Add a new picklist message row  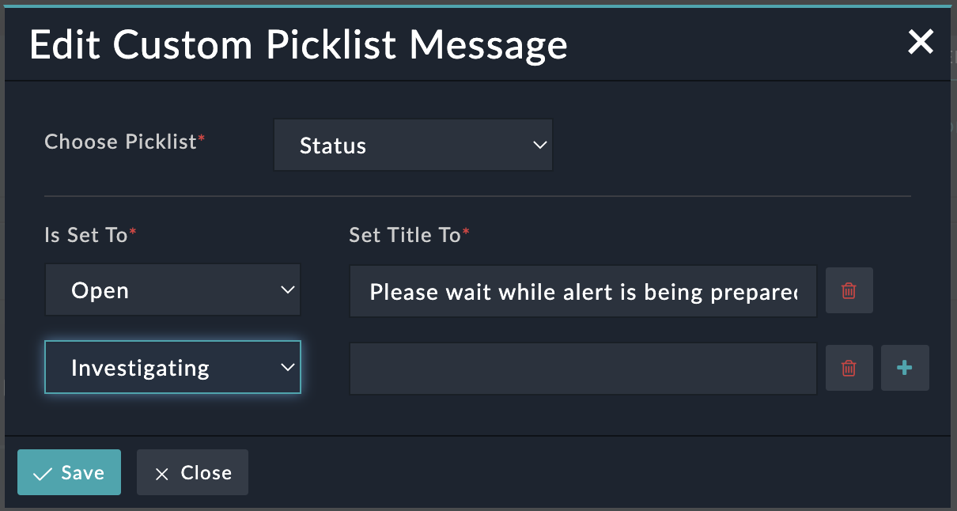(x=905, y=368)
